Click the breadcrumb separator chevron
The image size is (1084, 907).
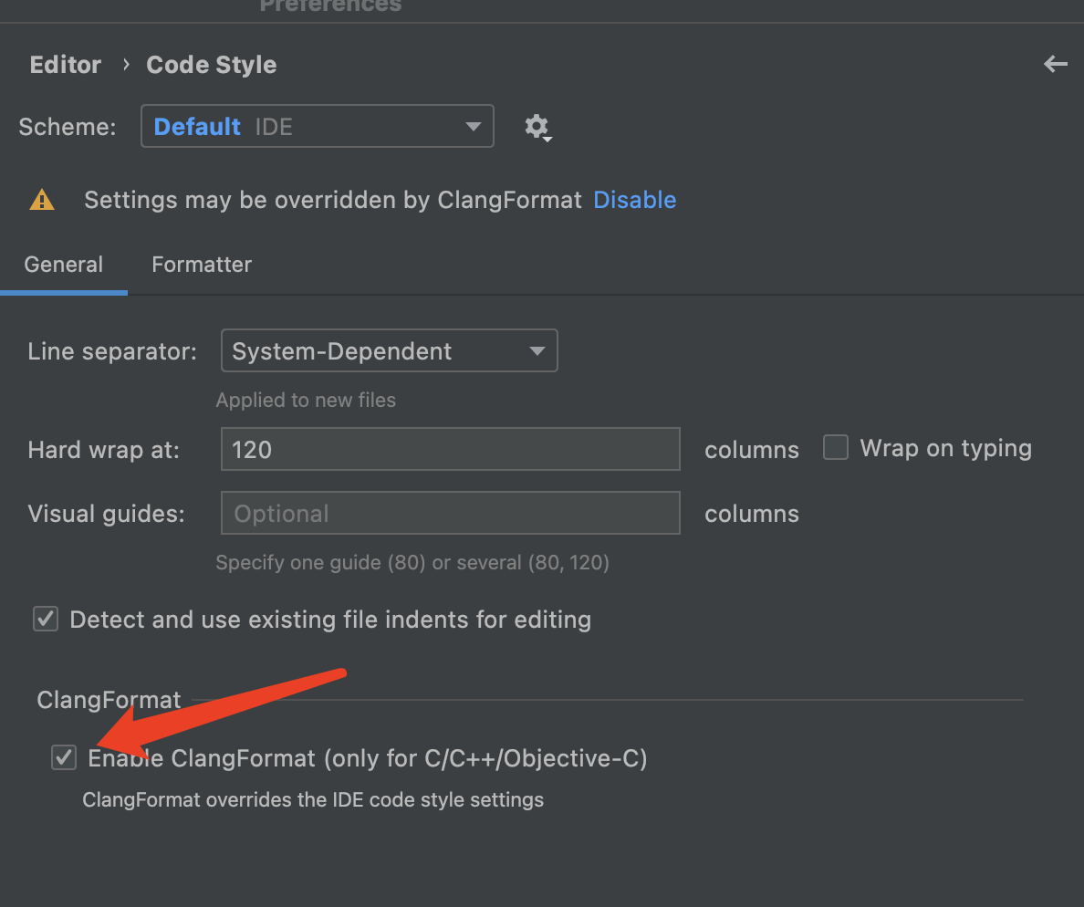coord(125,65)
